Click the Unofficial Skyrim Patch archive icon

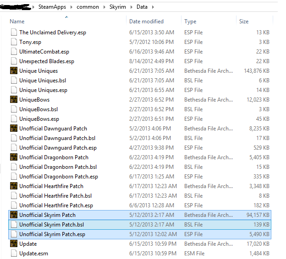tap(14, 215)
